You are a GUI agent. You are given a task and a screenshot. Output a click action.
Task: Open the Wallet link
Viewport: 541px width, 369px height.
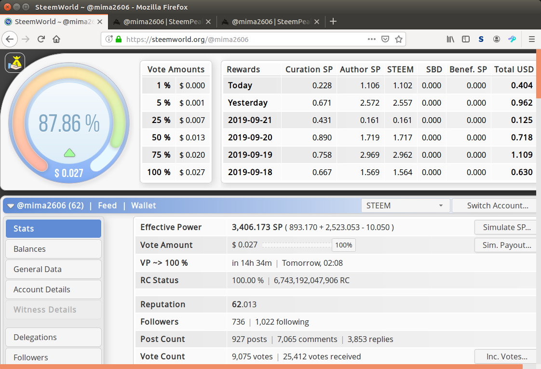point(144,206)
